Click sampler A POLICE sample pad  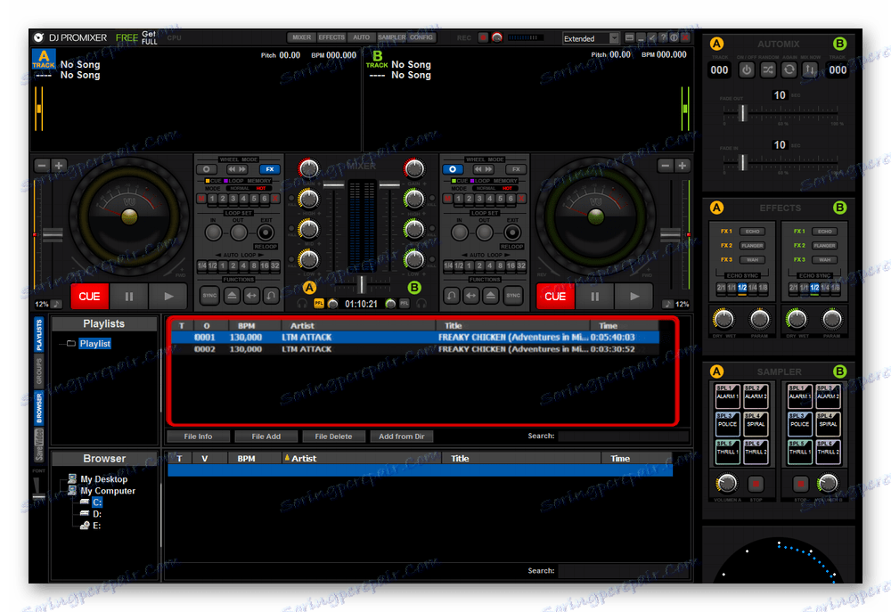point(727,424)
